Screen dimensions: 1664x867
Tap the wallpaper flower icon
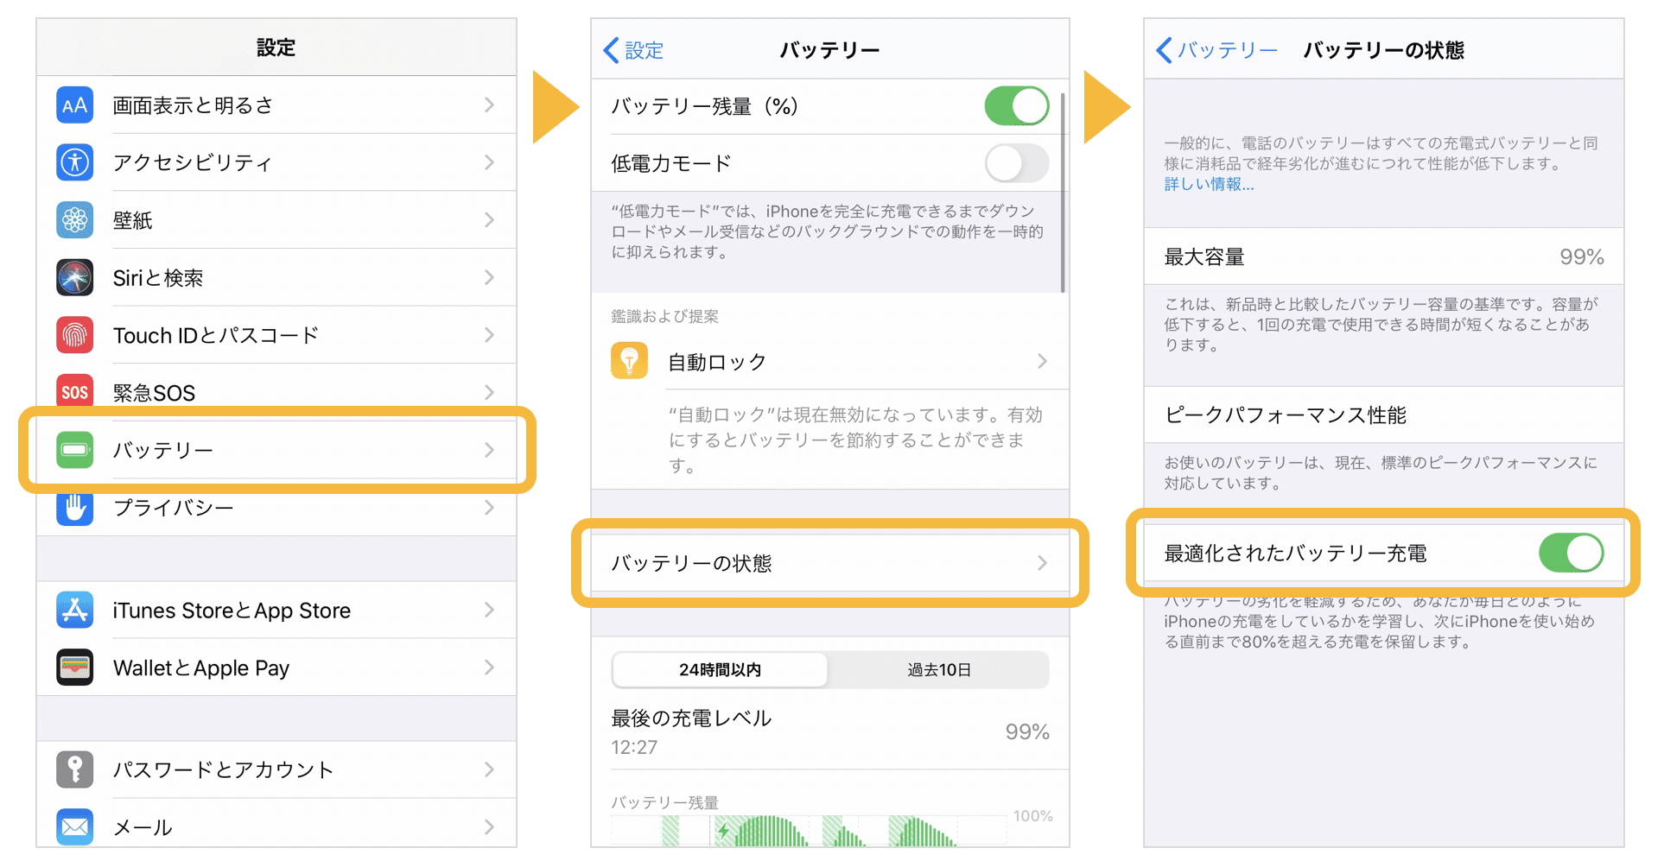tap(74, 220)
